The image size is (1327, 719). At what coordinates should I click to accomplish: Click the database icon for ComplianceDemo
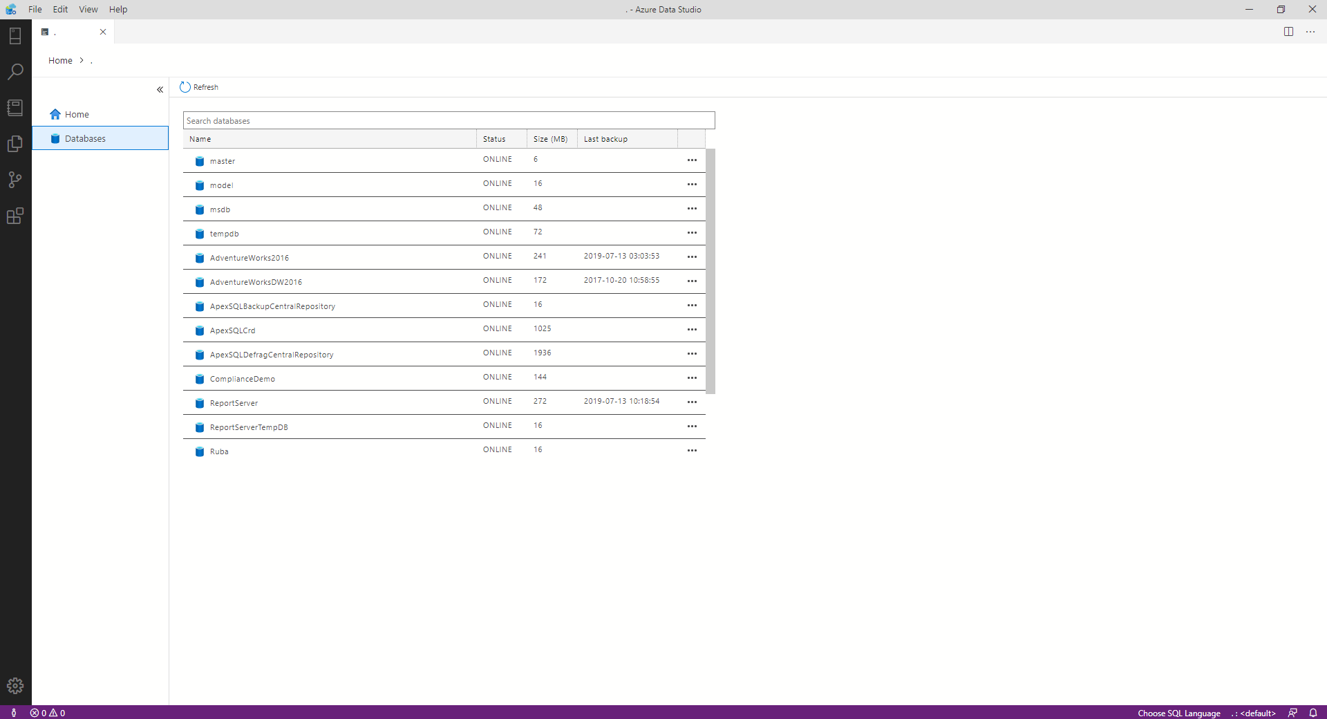pos(200,379)
